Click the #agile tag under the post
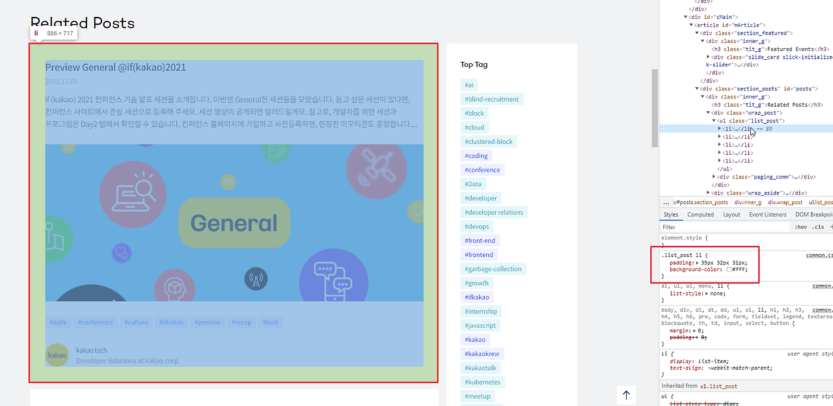 (59, 322)
